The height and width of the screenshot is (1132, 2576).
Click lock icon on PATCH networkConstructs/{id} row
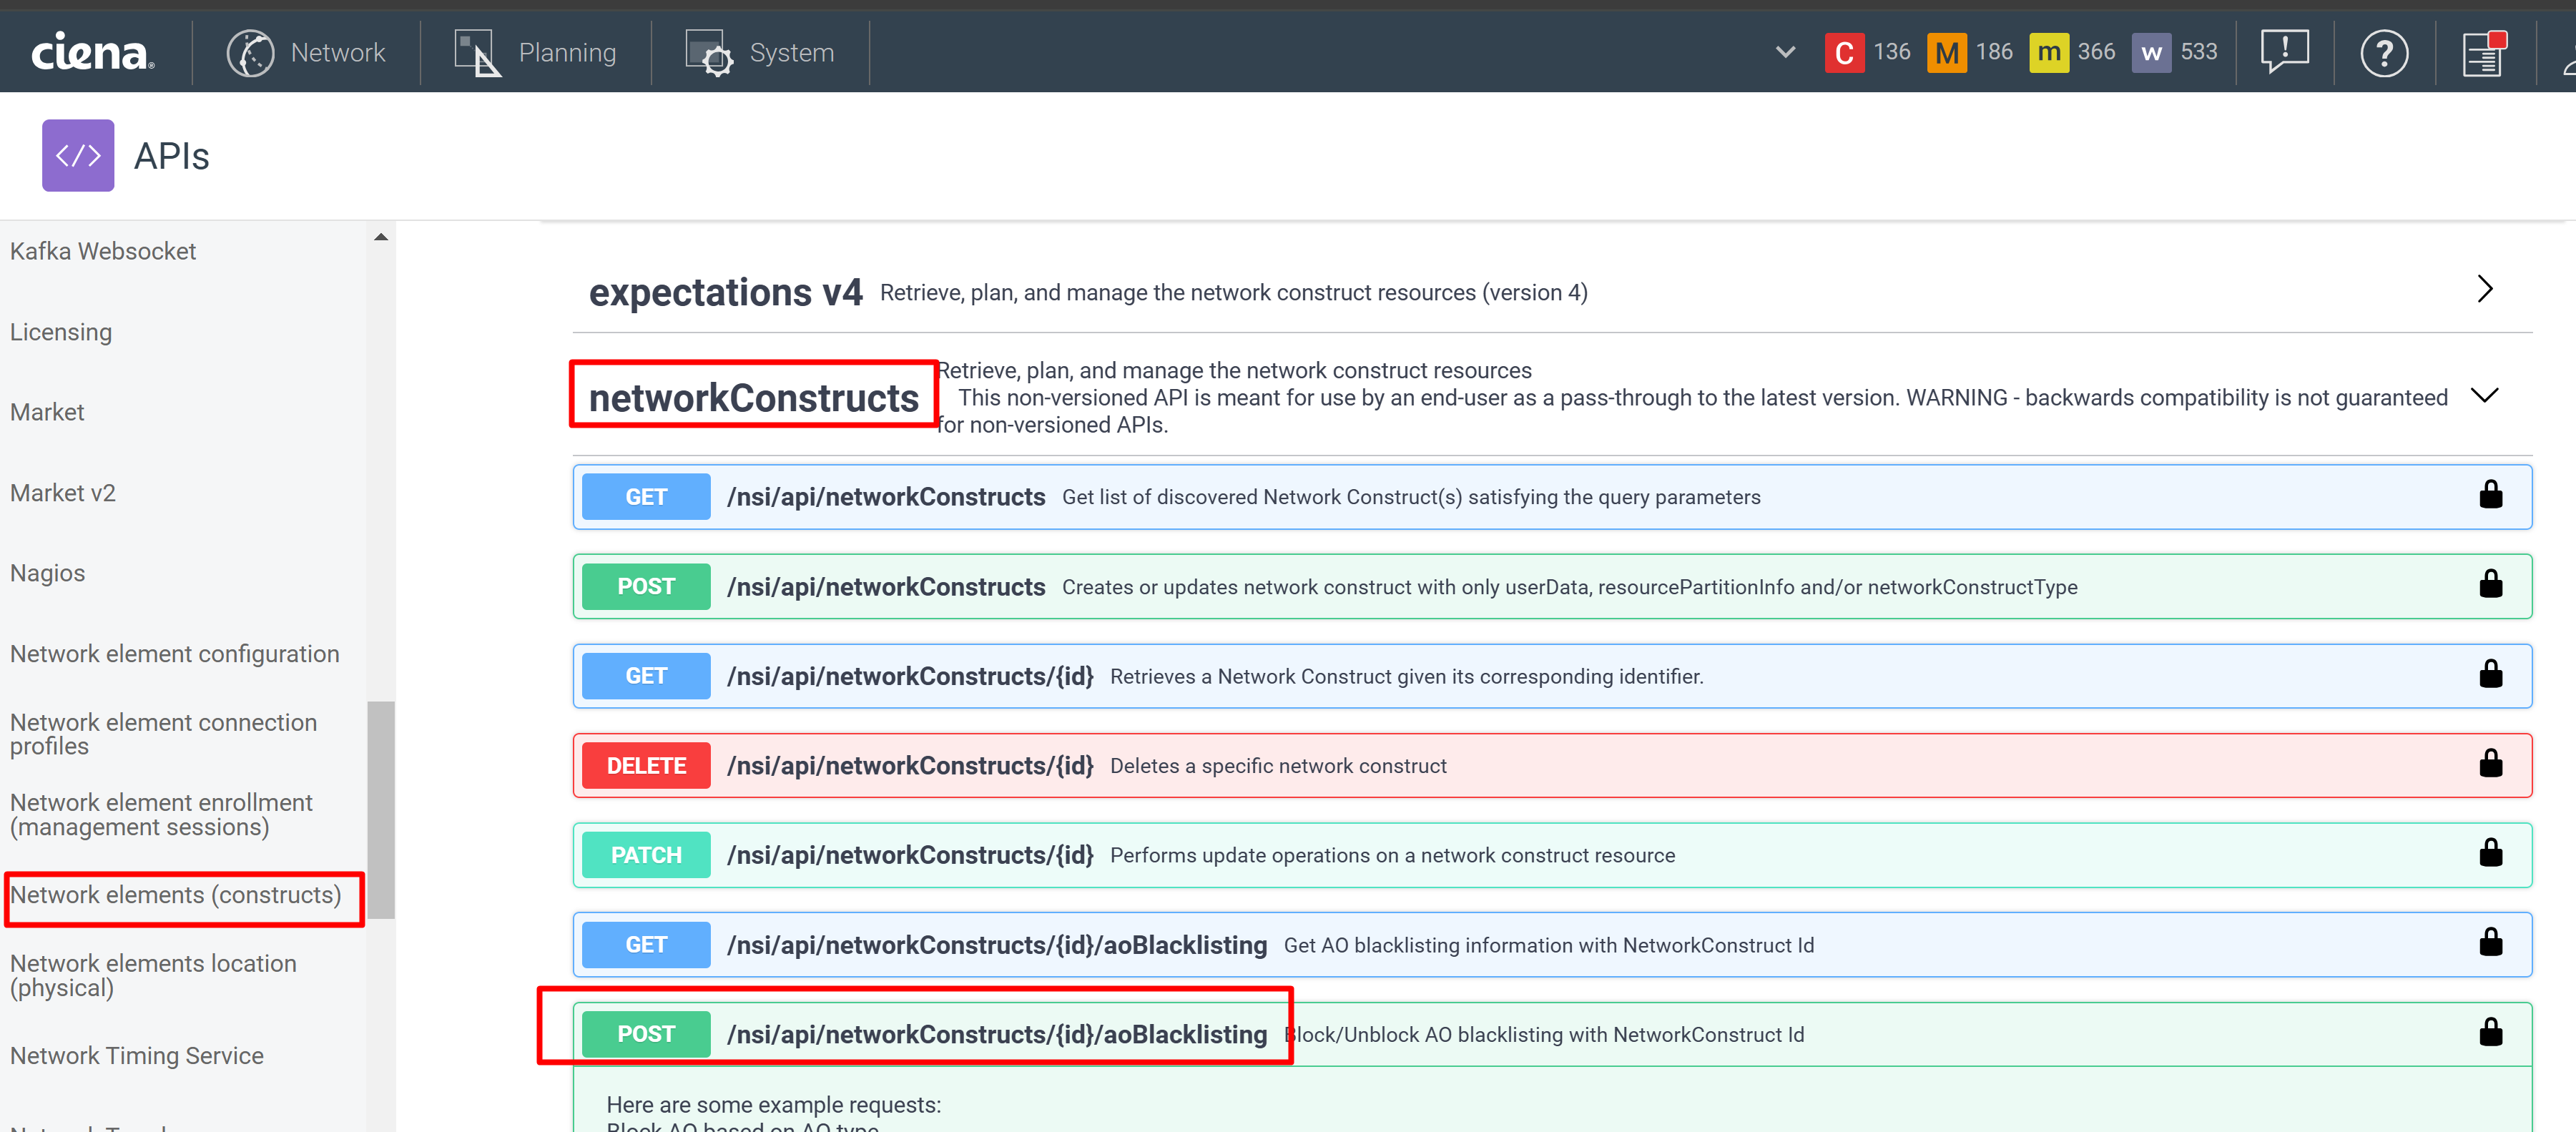tap(2490, 853)
